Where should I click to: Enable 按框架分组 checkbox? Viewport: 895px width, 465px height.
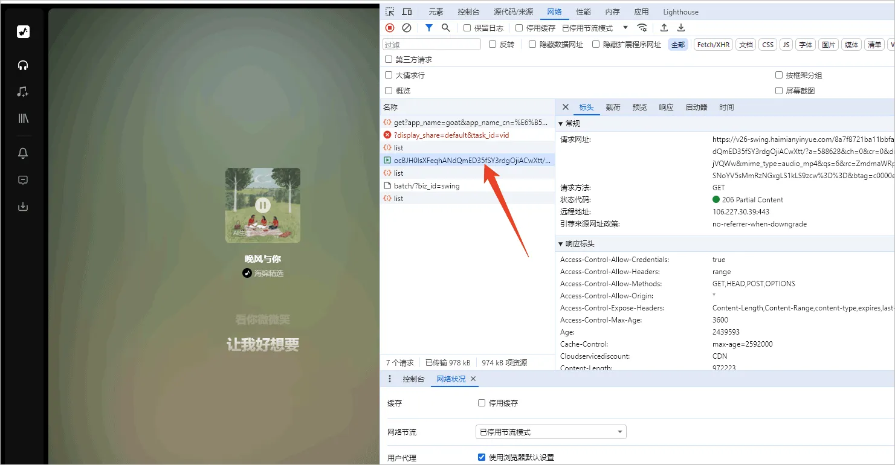point(779,75)
